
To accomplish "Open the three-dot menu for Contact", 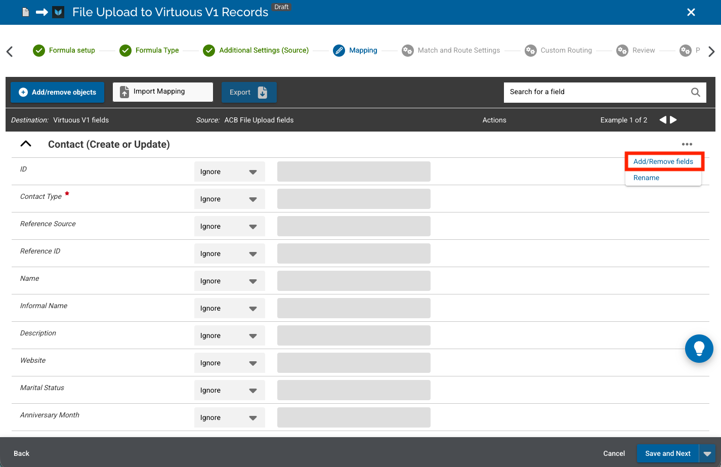I will click(687, 144).
